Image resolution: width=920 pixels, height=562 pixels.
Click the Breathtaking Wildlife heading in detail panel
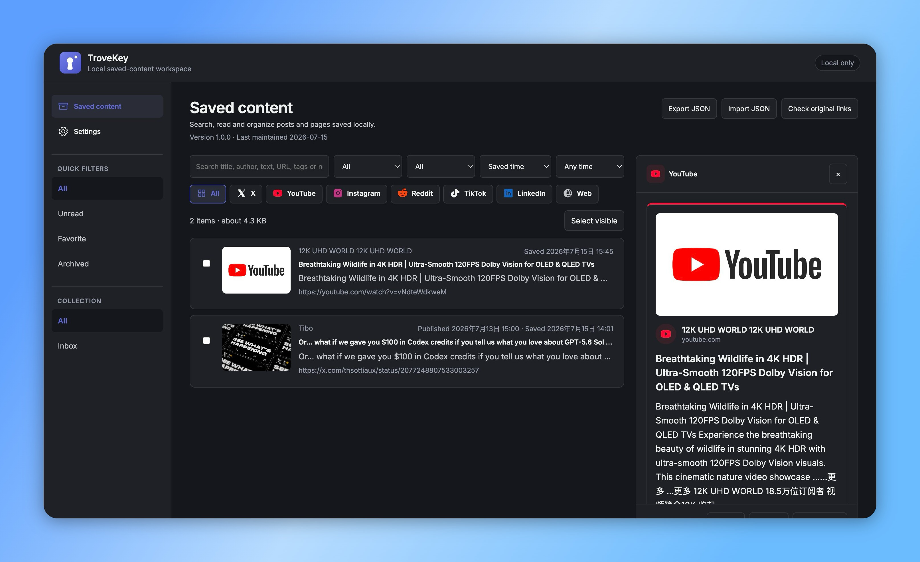point(744,372)
